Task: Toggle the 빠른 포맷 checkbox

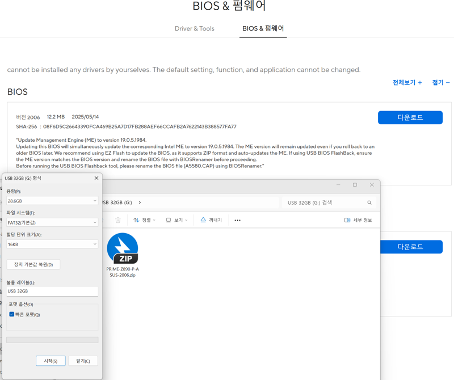Action: pyautogui.click(x=12, y=314)
